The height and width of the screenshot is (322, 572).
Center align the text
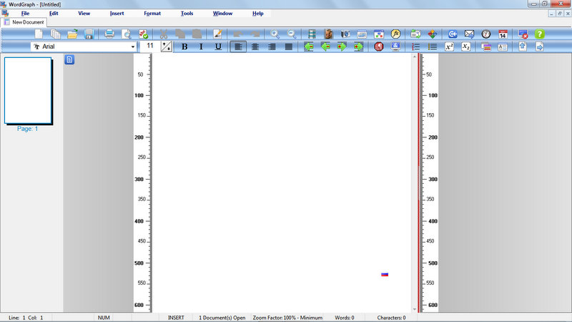[x=255, y=47]
